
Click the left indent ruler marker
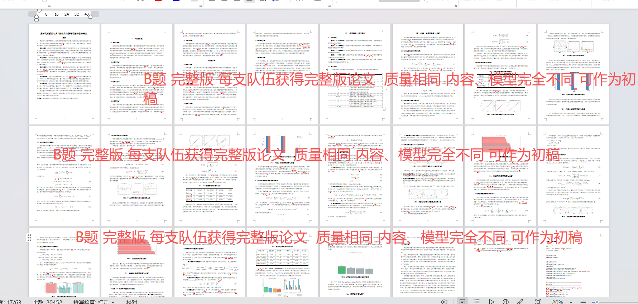37,17
